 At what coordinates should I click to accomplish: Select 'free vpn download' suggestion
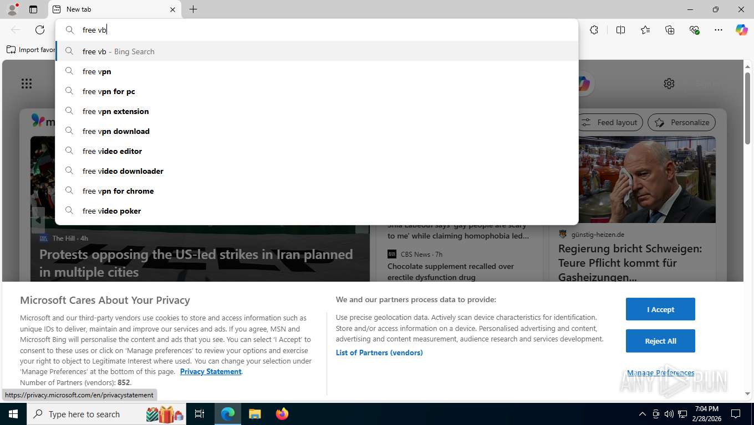[317, 131]
